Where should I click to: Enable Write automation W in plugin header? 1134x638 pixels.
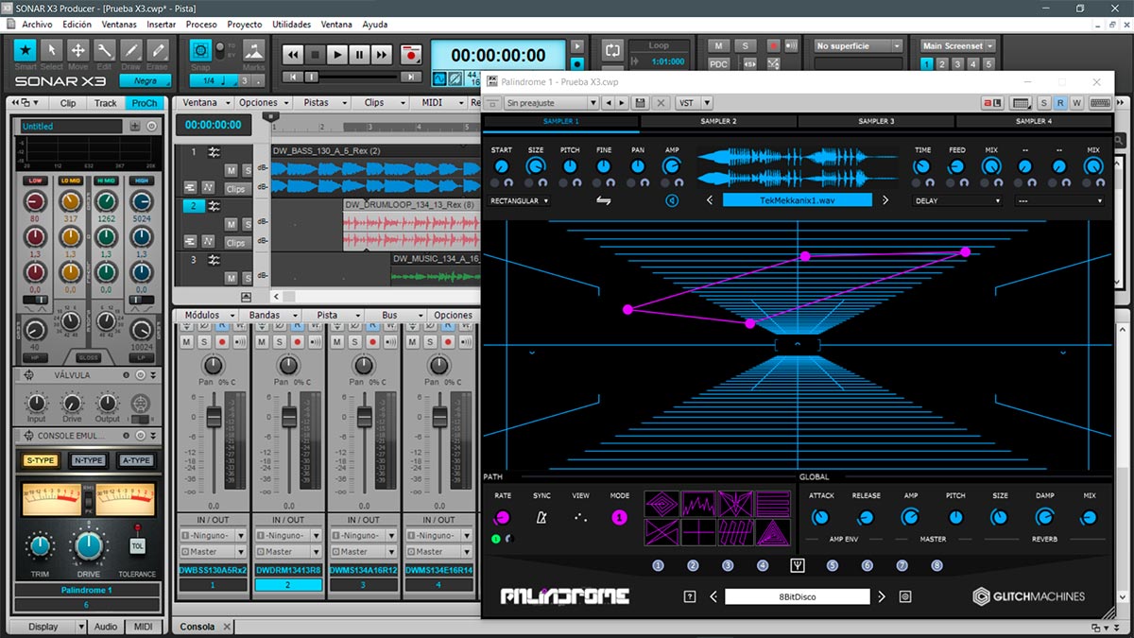click(x=1076, y=102)
